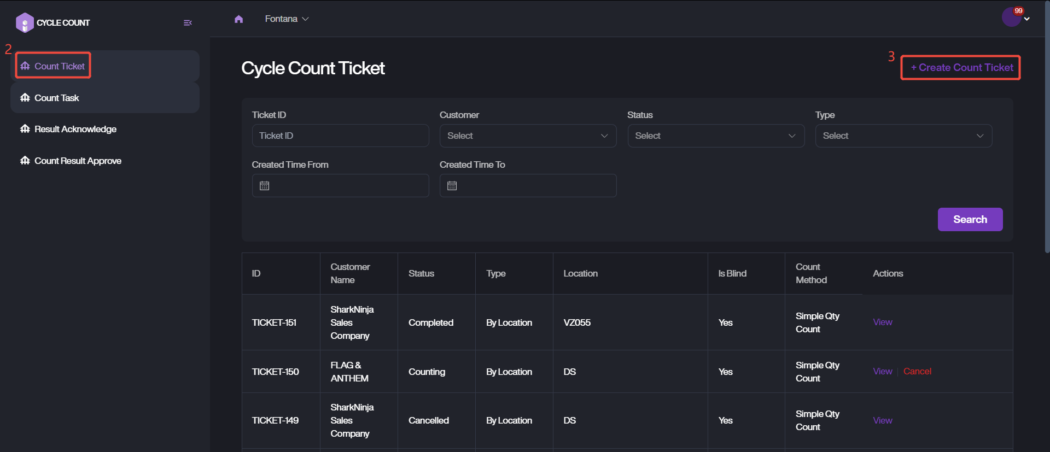Open the Type select dropdown

pyautogui.click(x=903, y=136)
